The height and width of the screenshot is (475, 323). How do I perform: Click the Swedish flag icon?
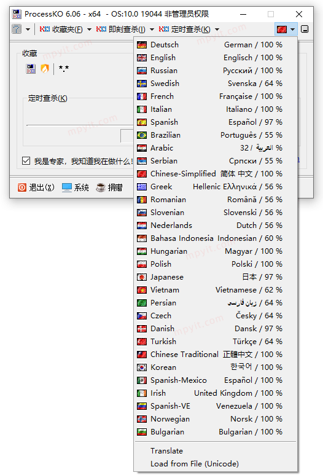coord(142,84)
